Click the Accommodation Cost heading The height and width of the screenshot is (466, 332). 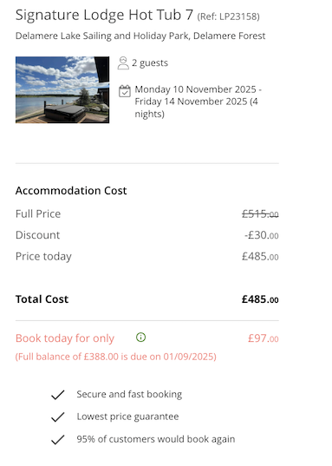coord(71,191)
